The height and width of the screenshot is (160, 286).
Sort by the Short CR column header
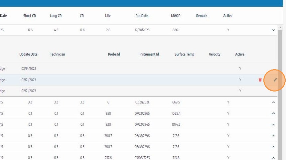click(x=30, y=16)
